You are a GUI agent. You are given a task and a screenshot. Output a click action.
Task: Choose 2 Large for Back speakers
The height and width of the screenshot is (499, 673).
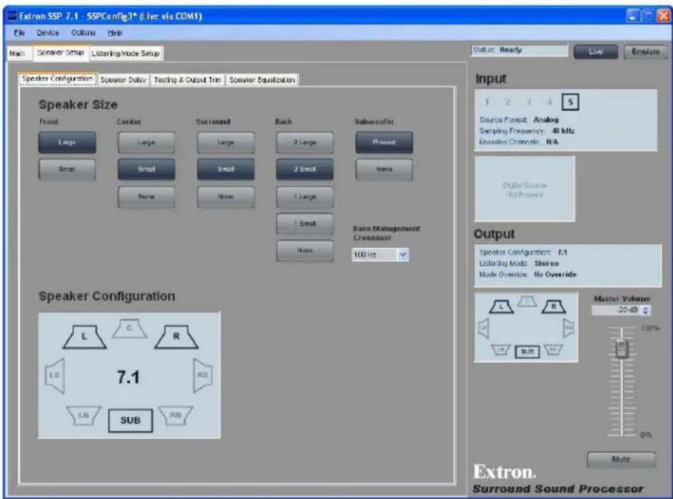[305, 142]
